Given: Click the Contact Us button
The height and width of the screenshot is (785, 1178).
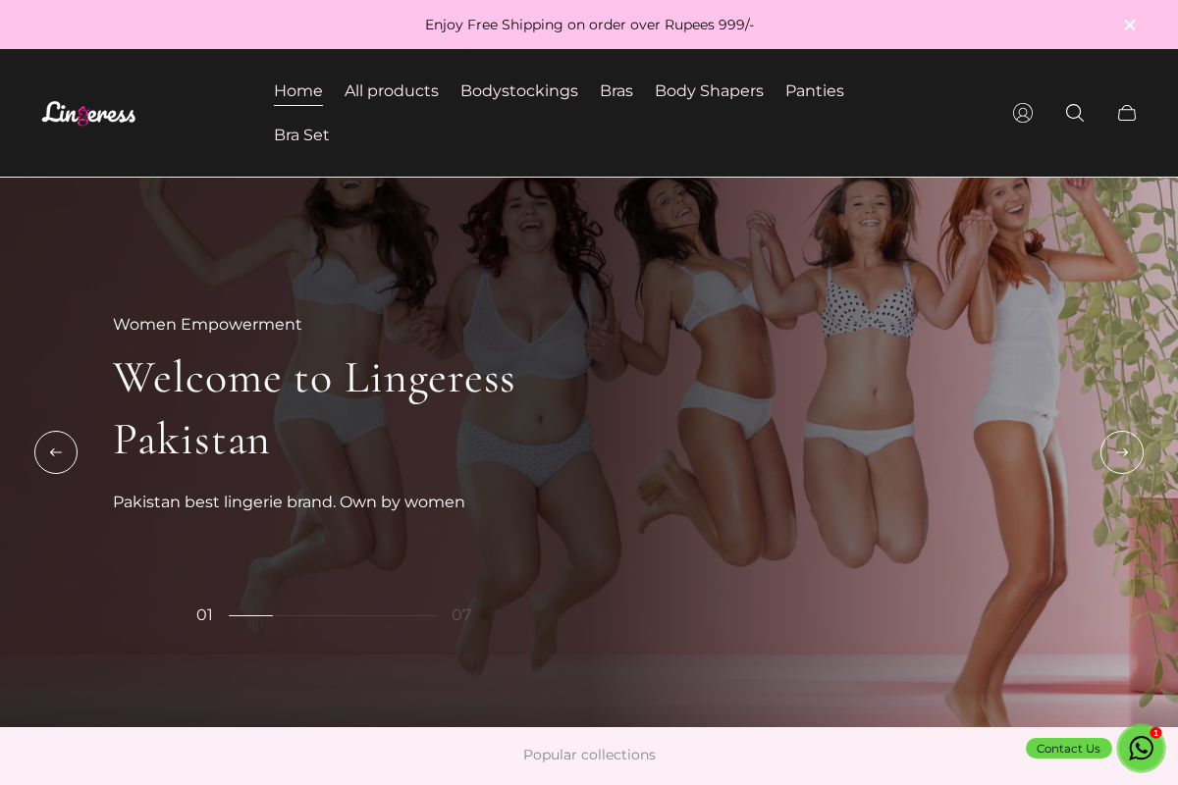Looking at the screenshot, I should 1069,749.
